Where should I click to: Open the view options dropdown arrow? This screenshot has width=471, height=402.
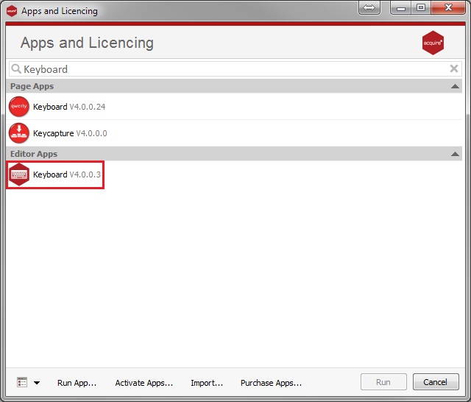[x=37, y=383]
